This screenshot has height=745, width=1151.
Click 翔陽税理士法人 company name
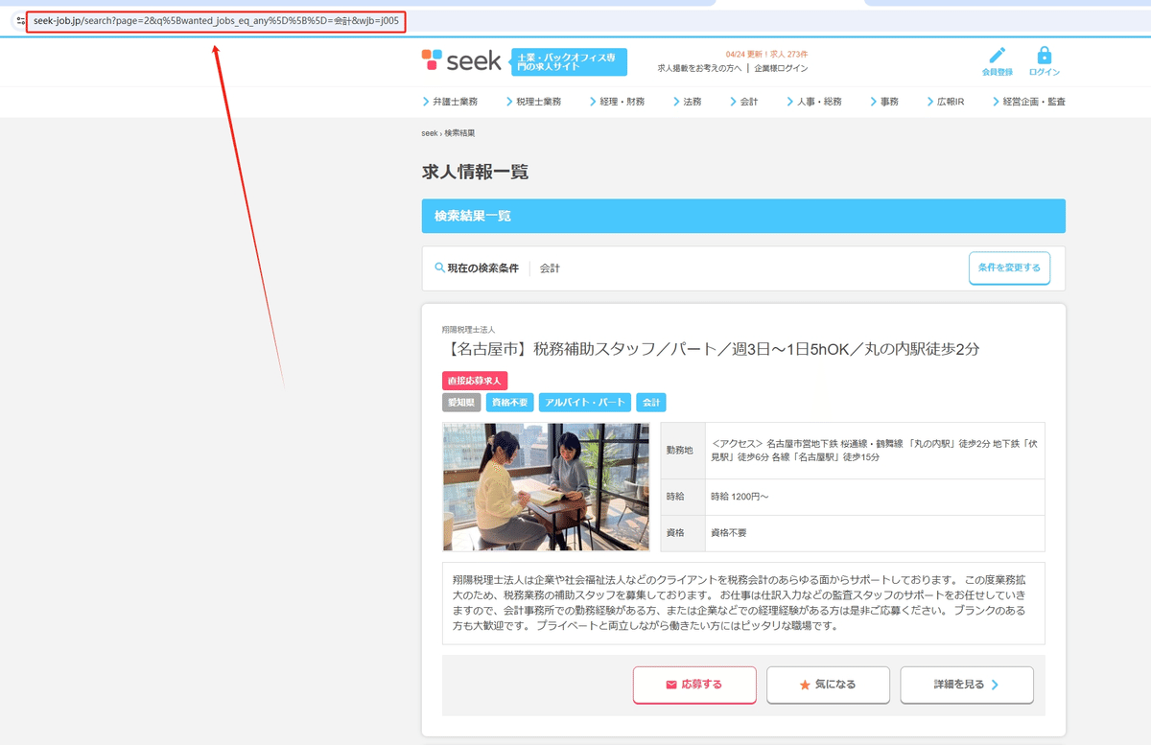[468, 329]
